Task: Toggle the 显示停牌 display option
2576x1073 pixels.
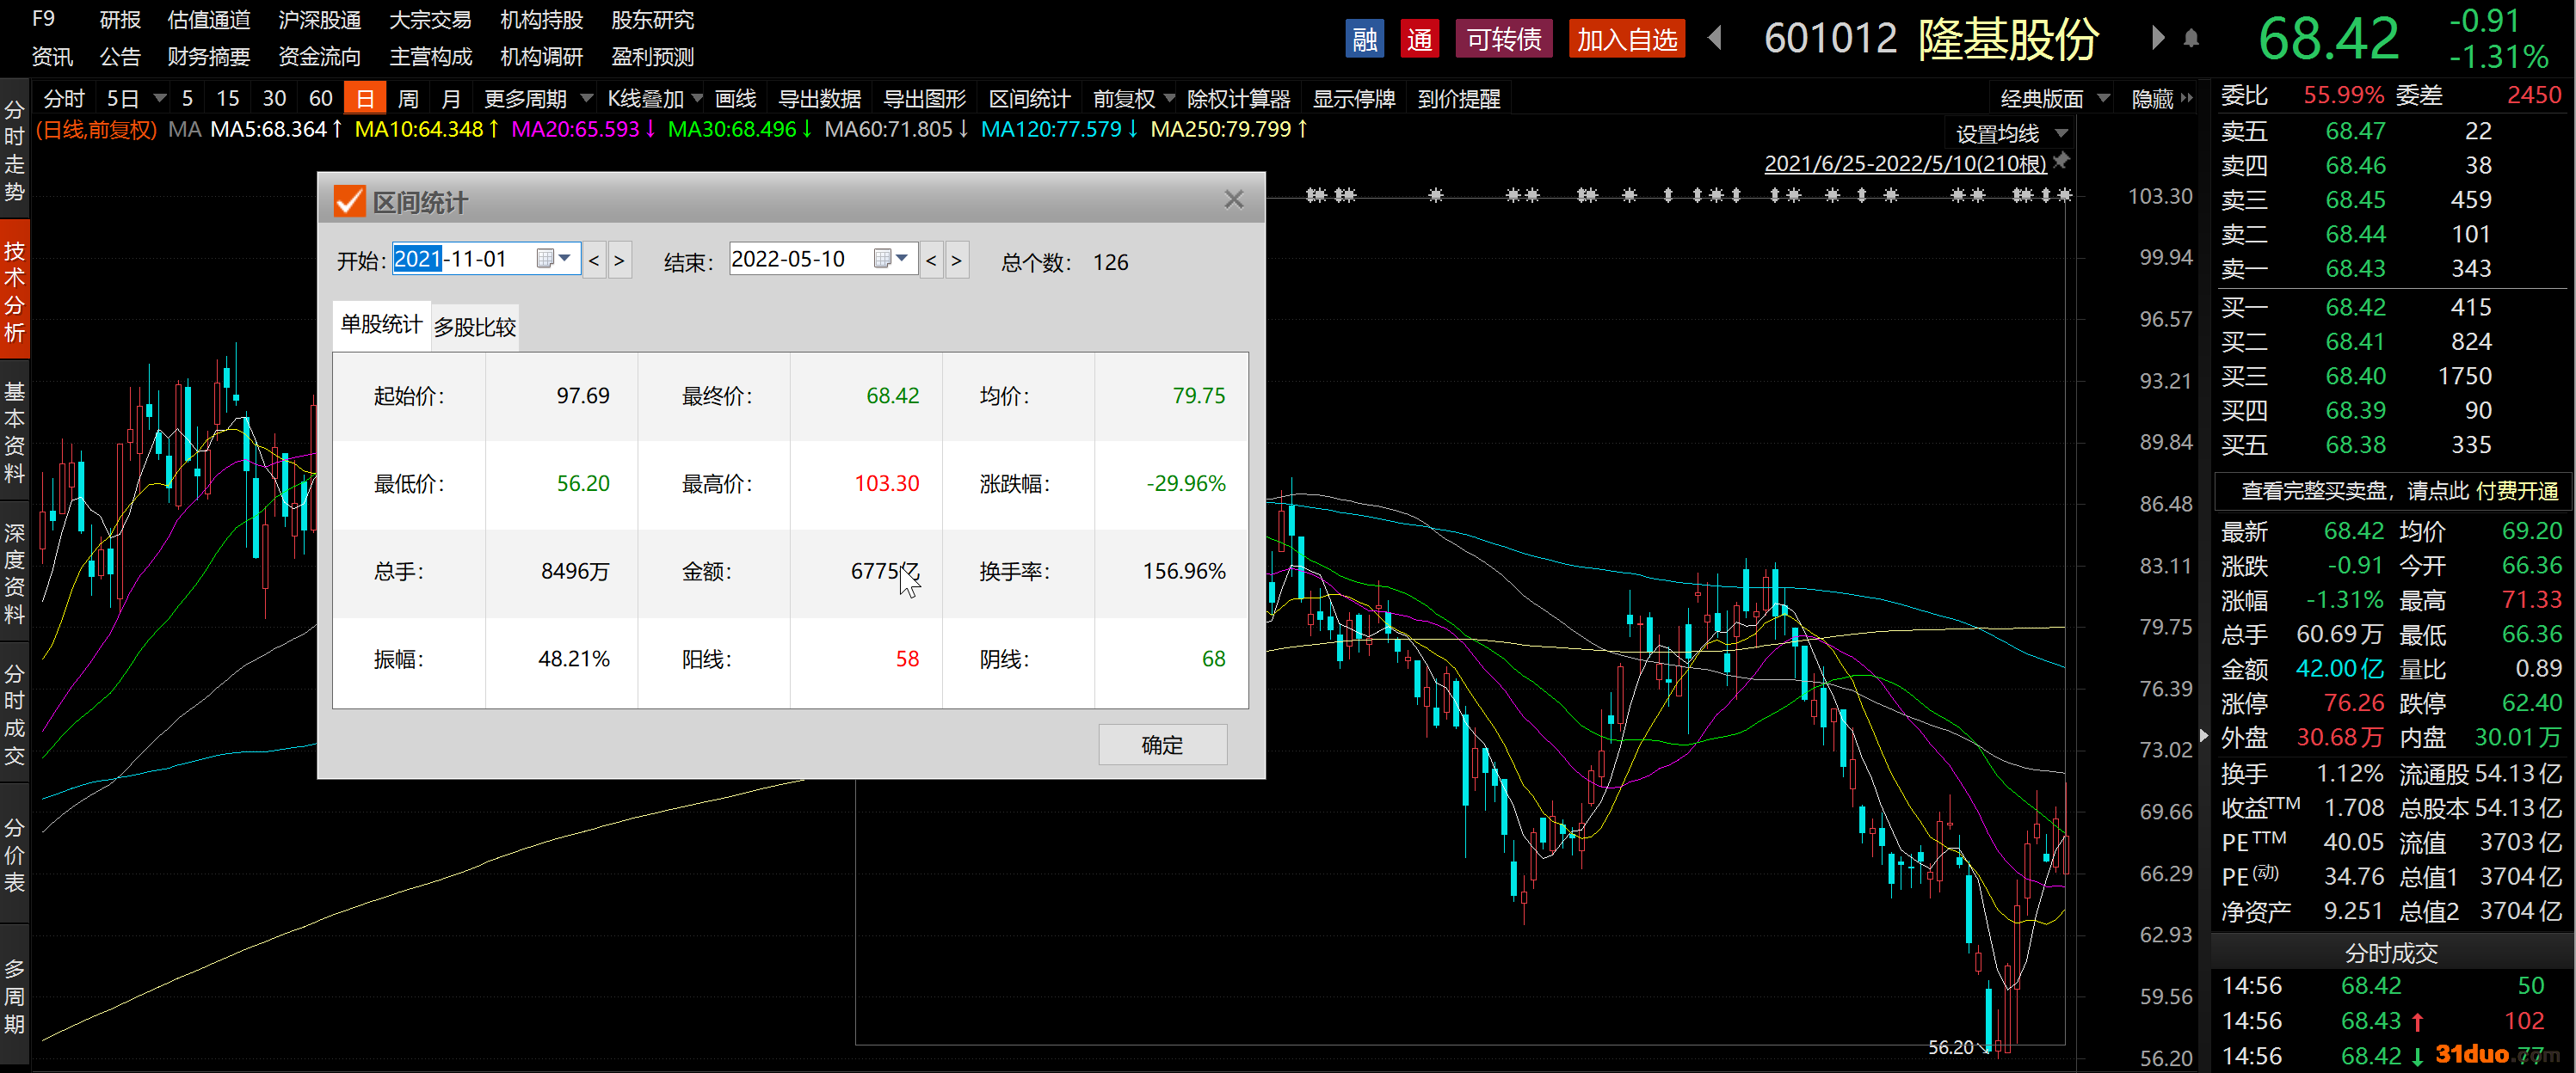Action: 1353,99
